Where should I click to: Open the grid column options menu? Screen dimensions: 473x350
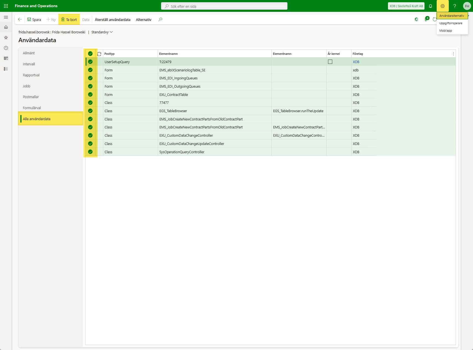[453, 54]
